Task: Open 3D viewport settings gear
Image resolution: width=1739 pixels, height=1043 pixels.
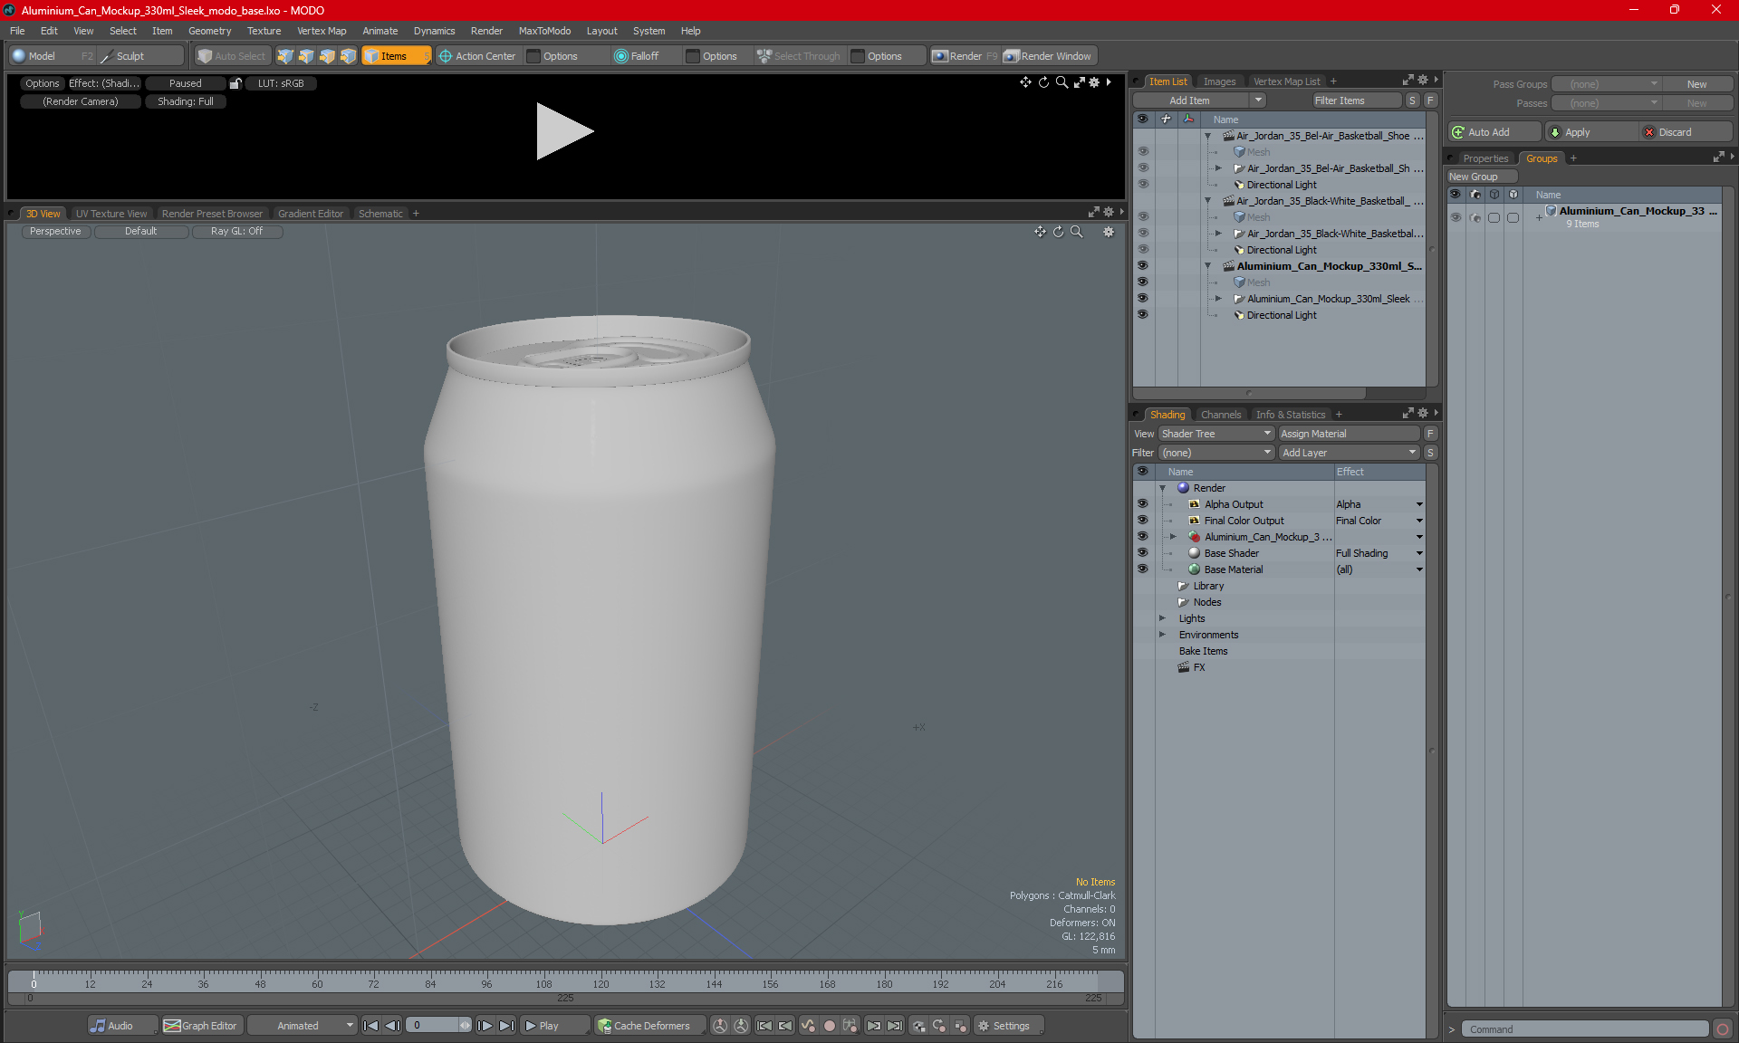Action: point(1109,232)
